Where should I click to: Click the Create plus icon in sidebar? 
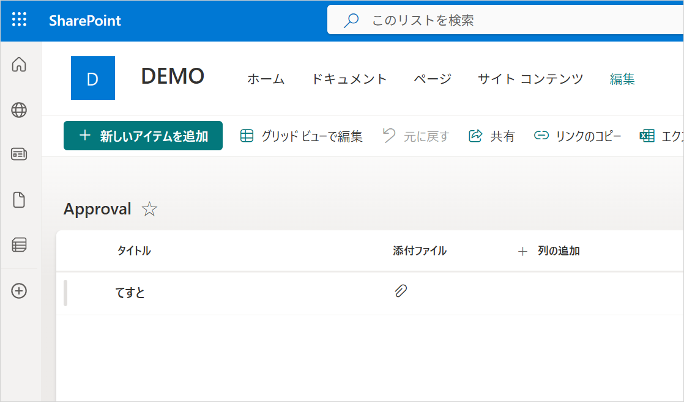pos(20,291)
